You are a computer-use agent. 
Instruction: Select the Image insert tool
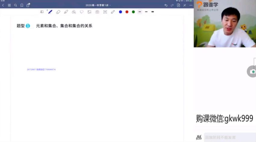[89, 12]
